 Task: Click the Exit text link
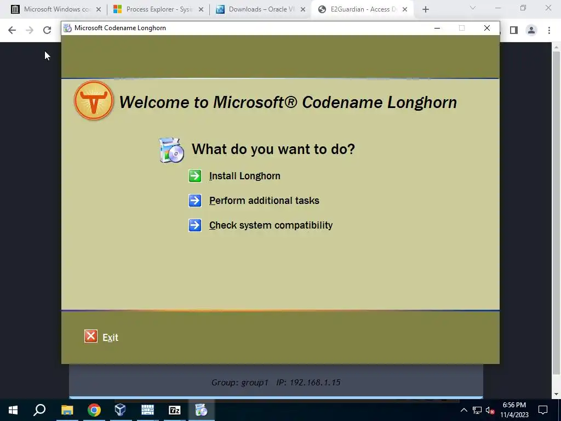(x=110, y=337)
